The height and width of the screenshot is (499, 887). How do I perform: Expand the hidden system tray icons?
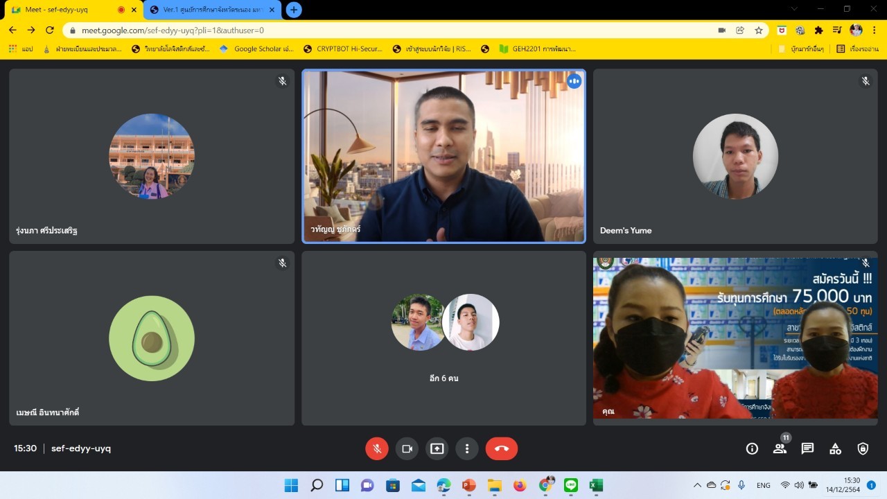pyautogui.click(x=697, y=485)
